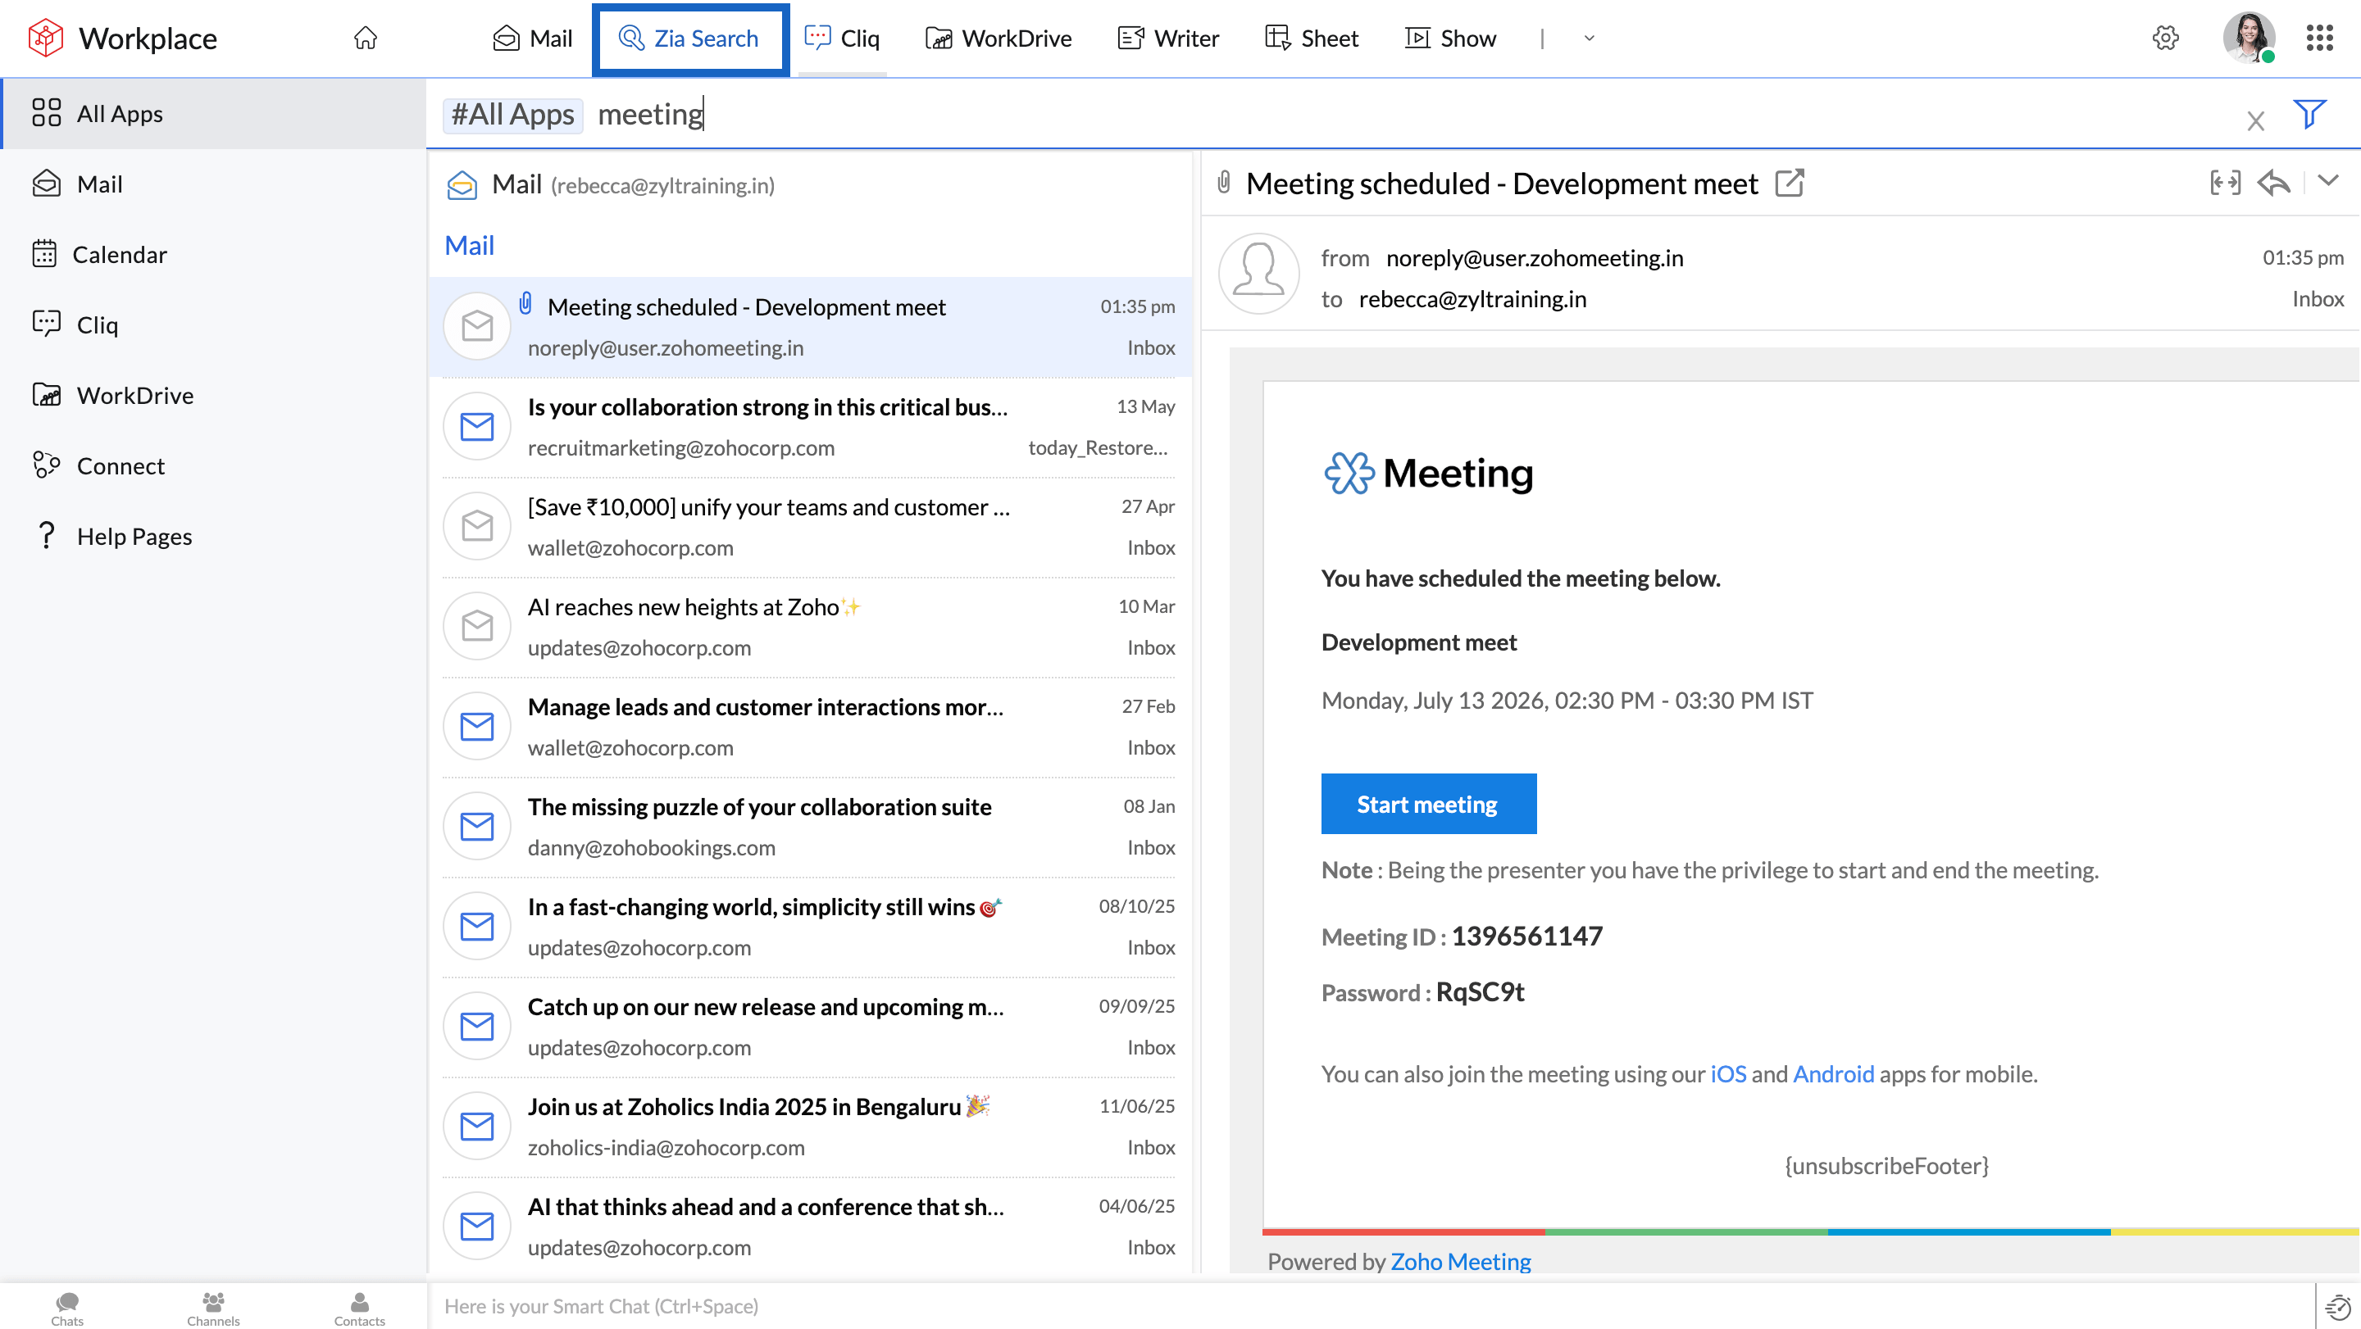Viewport: 2361px width, 1329px height.
Task: Switch to the WorkDrive tab
Action: (x=999, y=39)
